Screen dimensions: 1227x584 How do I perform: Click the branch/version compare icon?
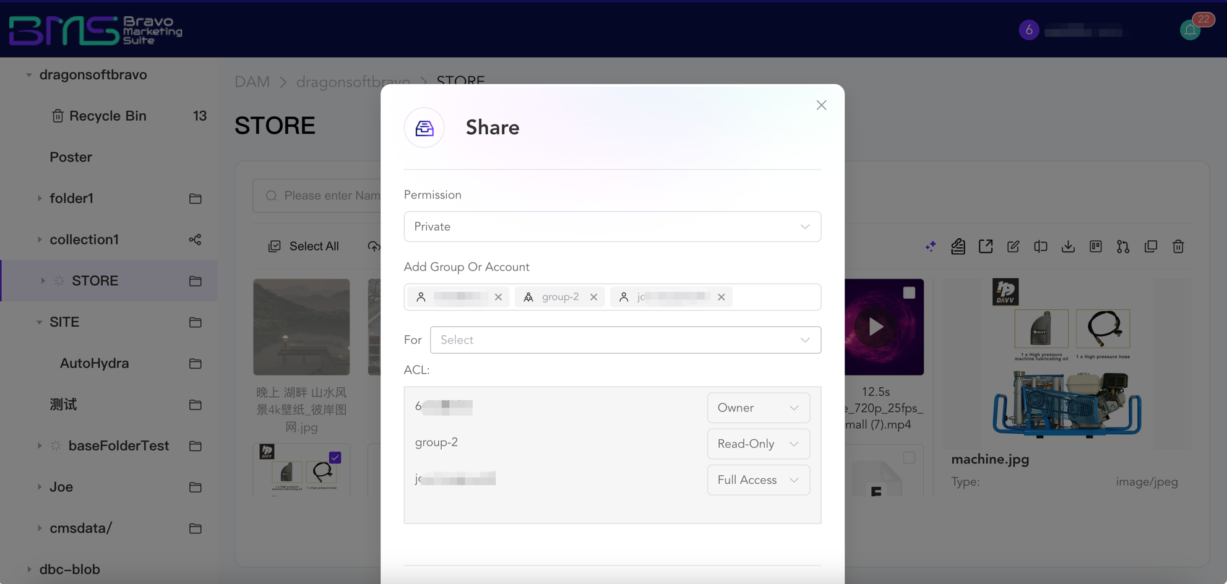pyautogui.click(x=1123, y=246)
